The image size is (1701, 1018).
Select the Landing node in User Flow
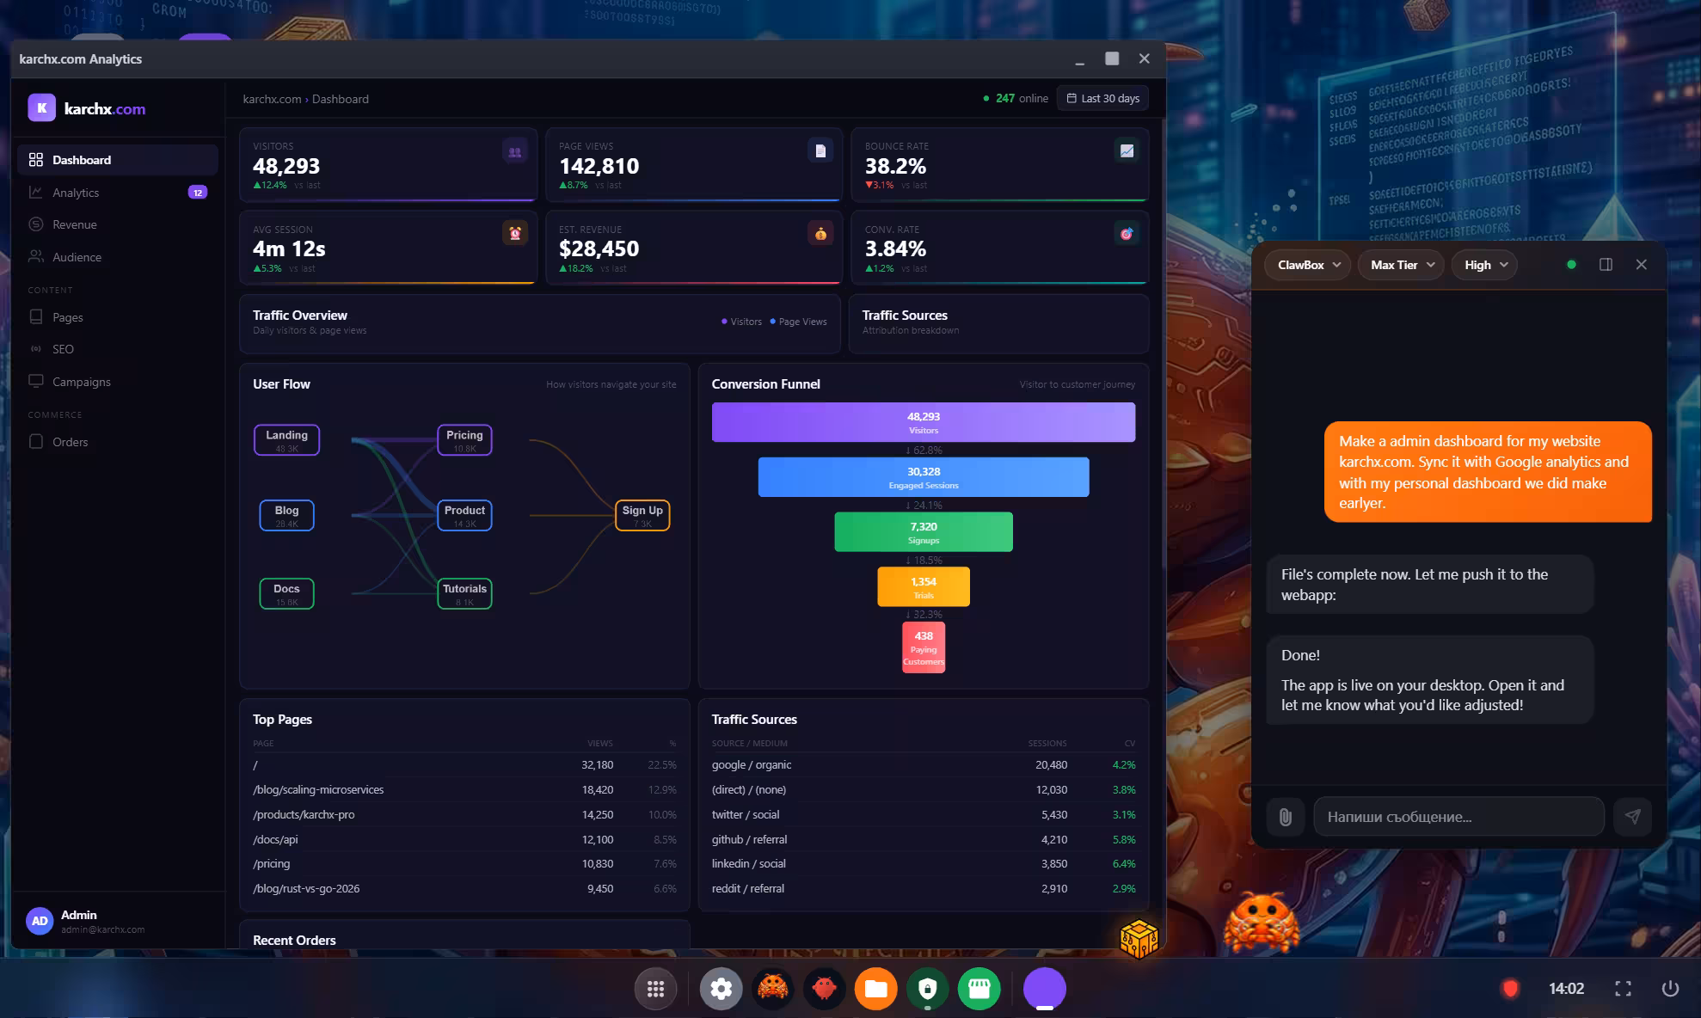click(x=286, y=440)
